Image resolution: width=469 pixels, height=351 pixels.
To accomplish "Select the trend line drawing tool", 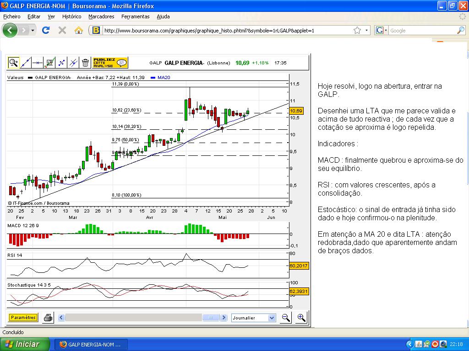I will click(x=26, y=63).
